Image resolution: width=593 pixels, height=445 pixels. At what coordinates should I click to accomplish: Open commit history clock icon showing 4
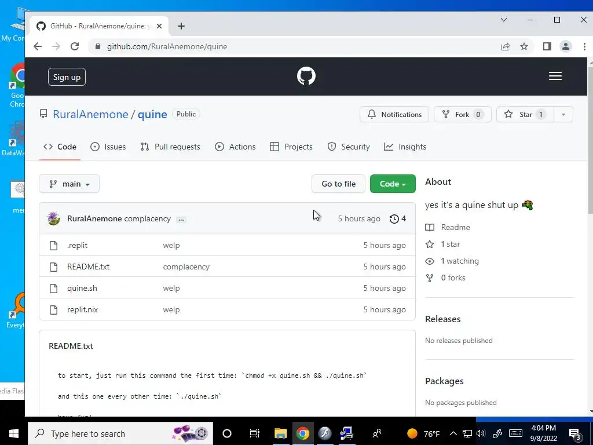pos(397,218)
